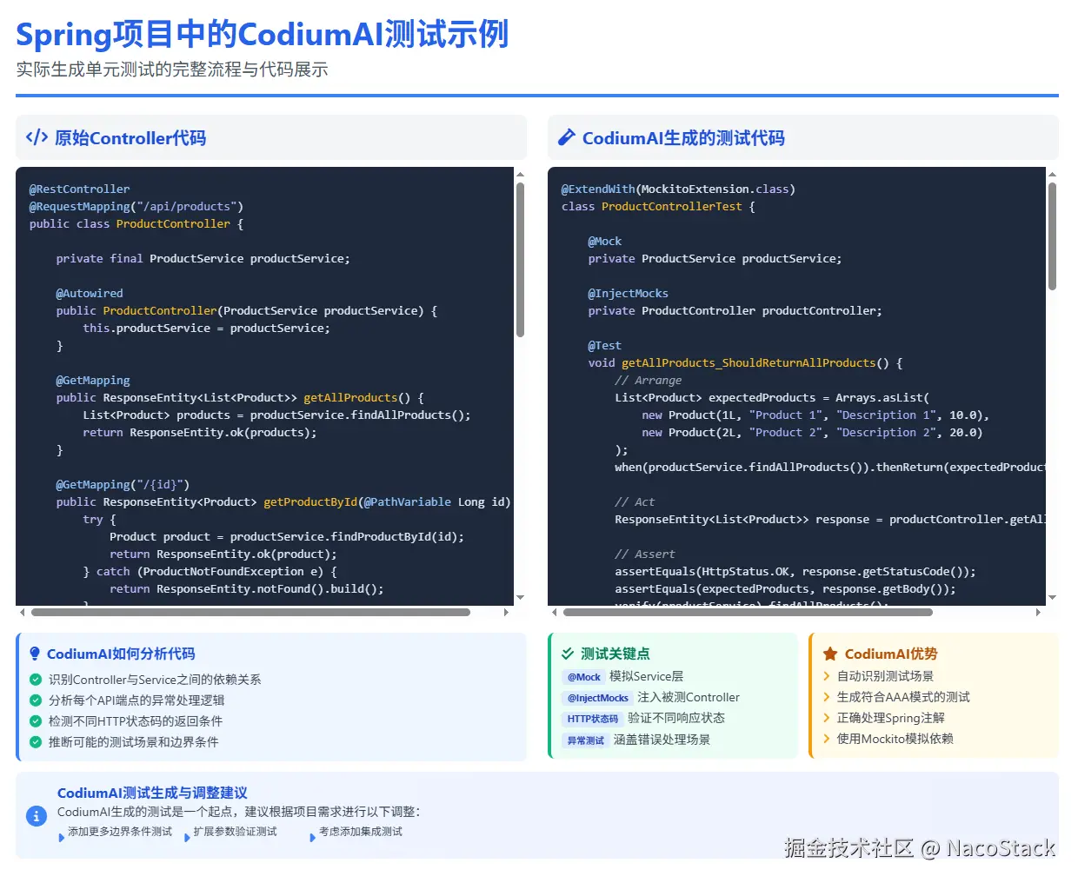Viewport: 1078px width, 883px height.
Task: Click green check icon beside 检测不同HTTP状态码的返回条件
Action: 36,721
